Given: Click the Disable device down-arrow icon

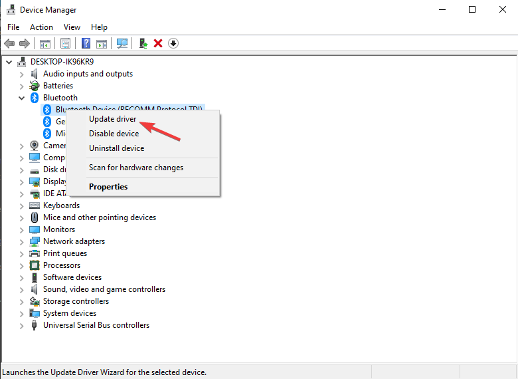Looking at the screenshot, I should click(173, 43).
